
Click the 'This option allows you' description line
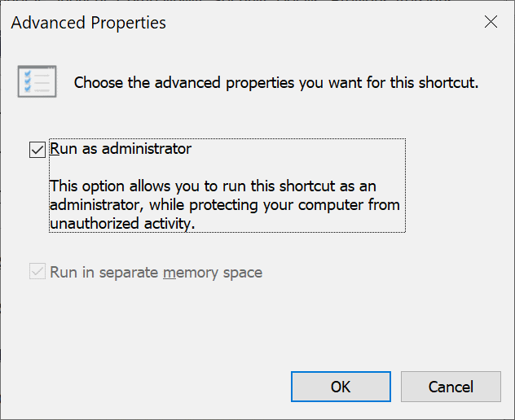[x=213, y=186]
